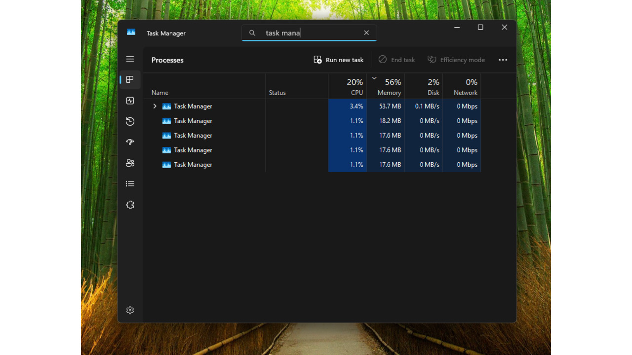Open the more options ellipsis menu
This screenshot has height=355, width=632.
pyautogui.click(x=503, y=60)
